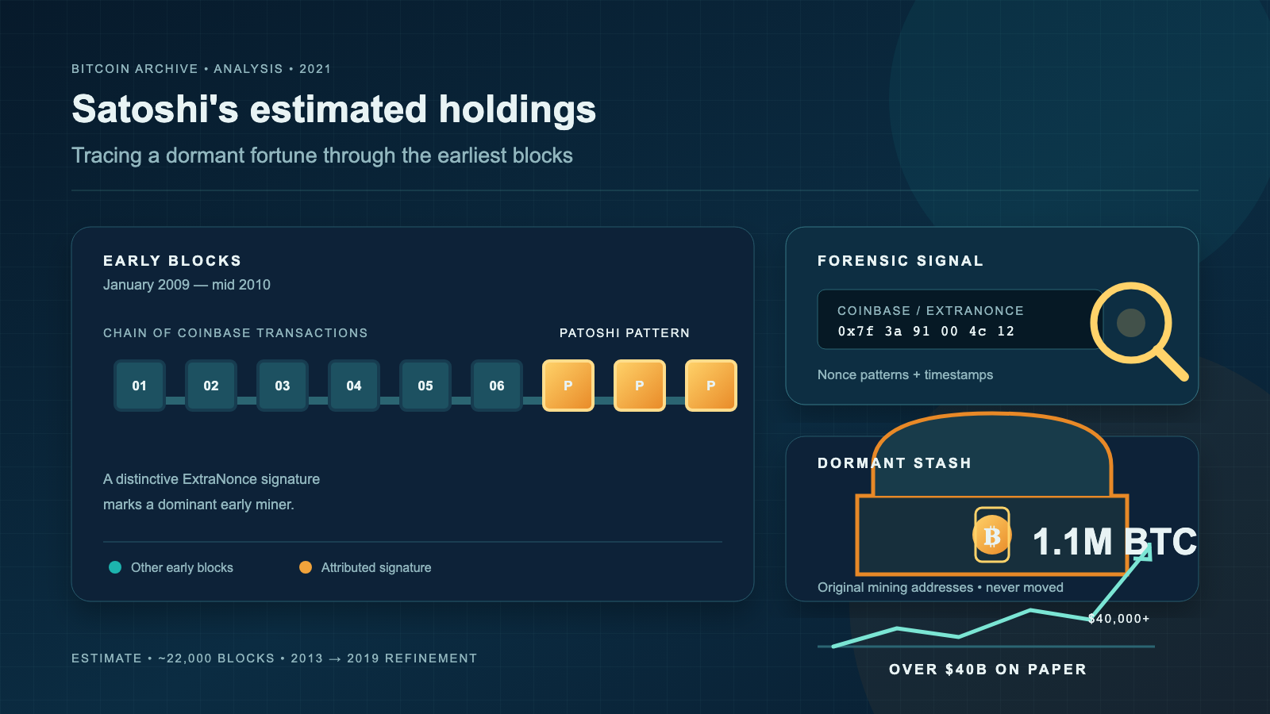The image size is (1270, 714).
Task: Click the January 2009 — mid 2010 date range
Action: pos(187,285)
